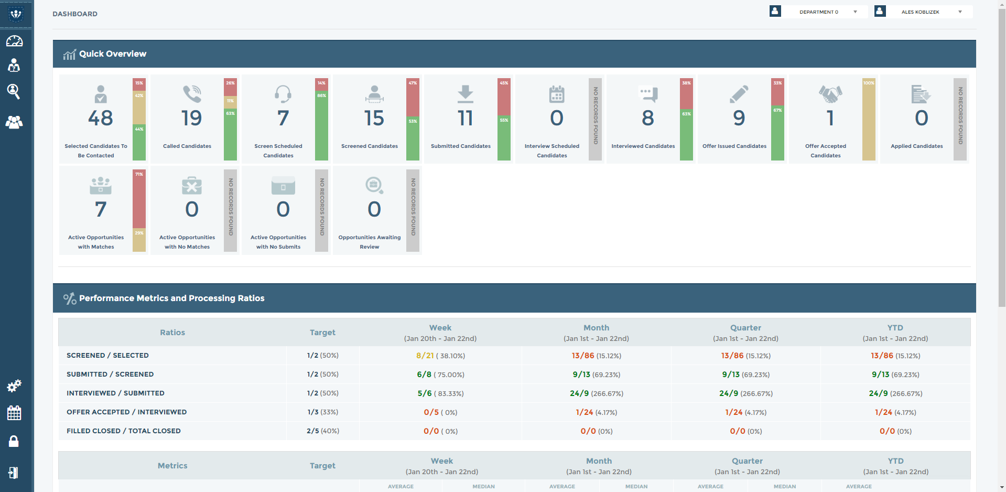Open the calendar icon in sidebar

(14, 413)
